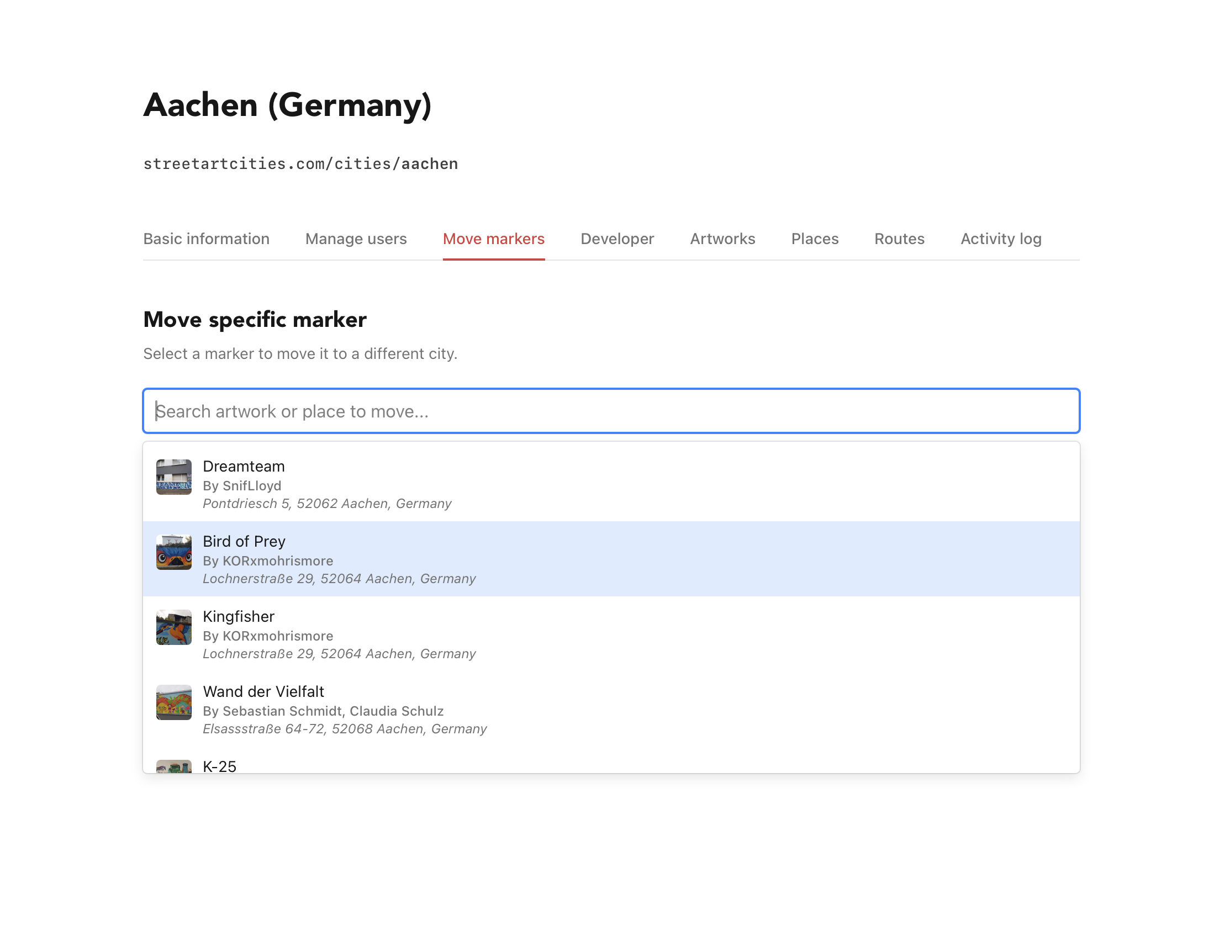Screen dimensions: 1225x931
Task: Focus the search artwork or place field
Action: pos(611,411)
